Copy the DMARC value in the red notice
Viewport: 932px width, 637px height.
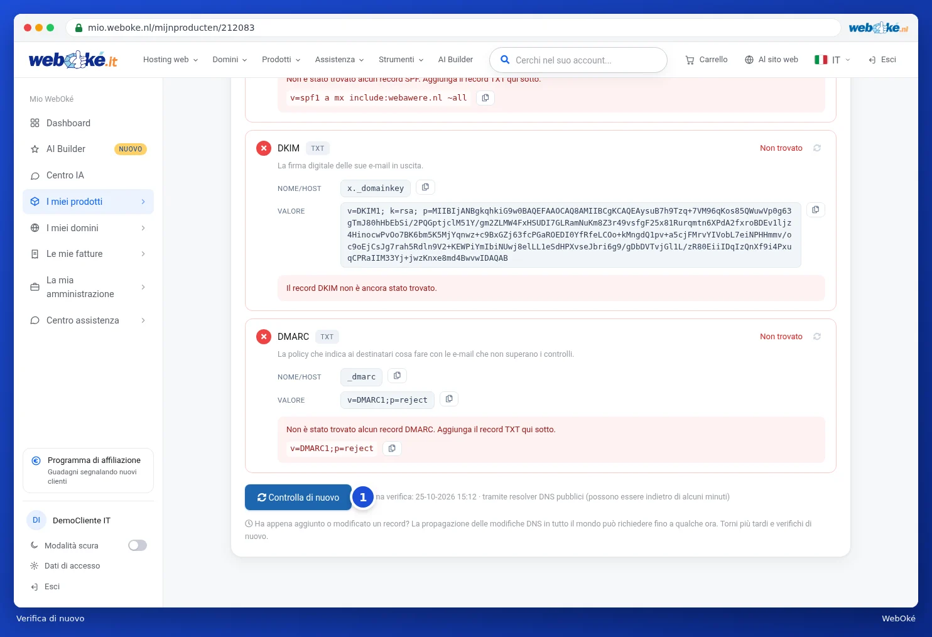tap(392, 449)
